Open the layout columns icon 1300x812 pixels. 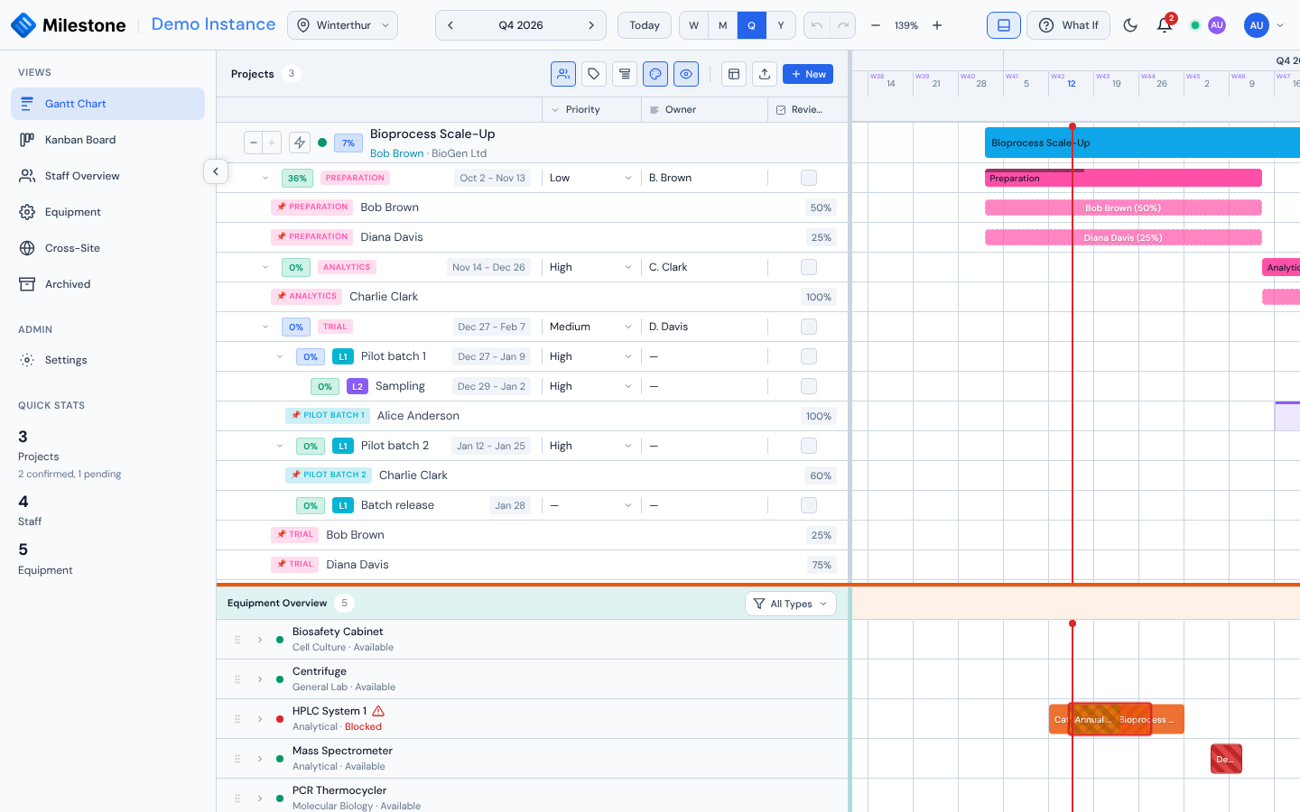pos(734,74)
